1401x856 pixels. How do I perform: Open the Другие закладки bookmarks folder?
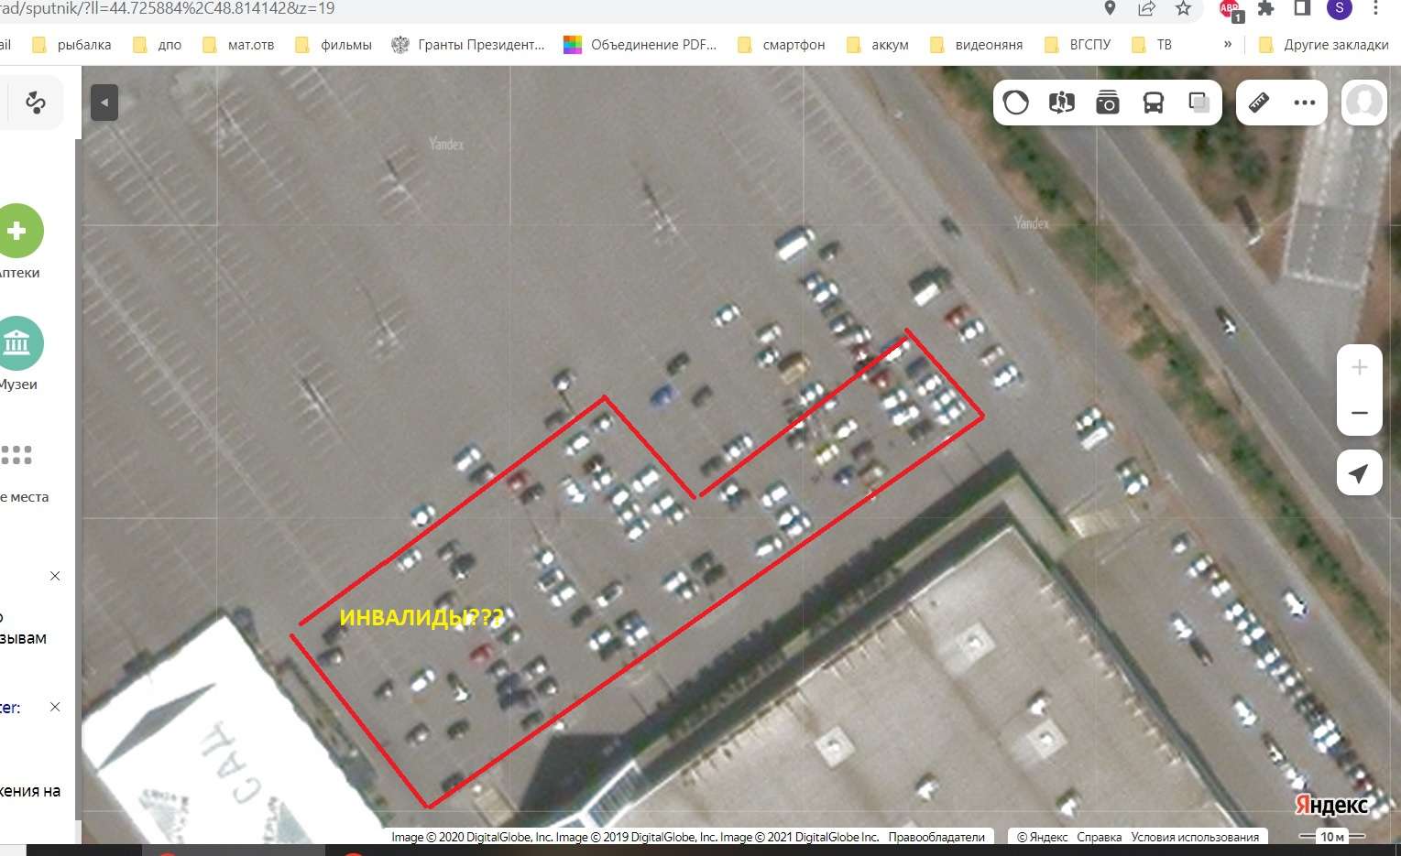pos(1324,44)
